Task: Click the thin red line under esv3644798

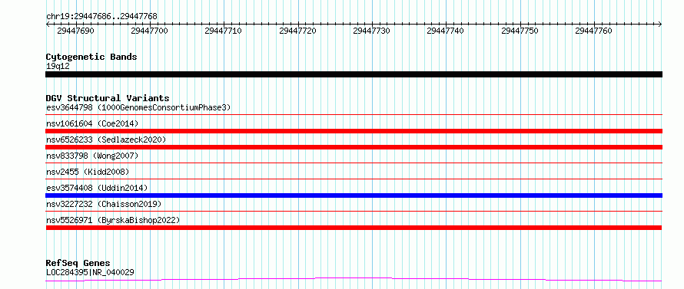Action: [354, 115]
